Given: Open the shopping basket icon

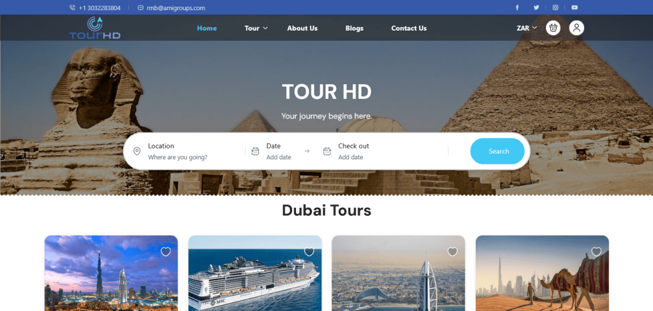Looking at the screenshot, I should (x=554, y=28).
